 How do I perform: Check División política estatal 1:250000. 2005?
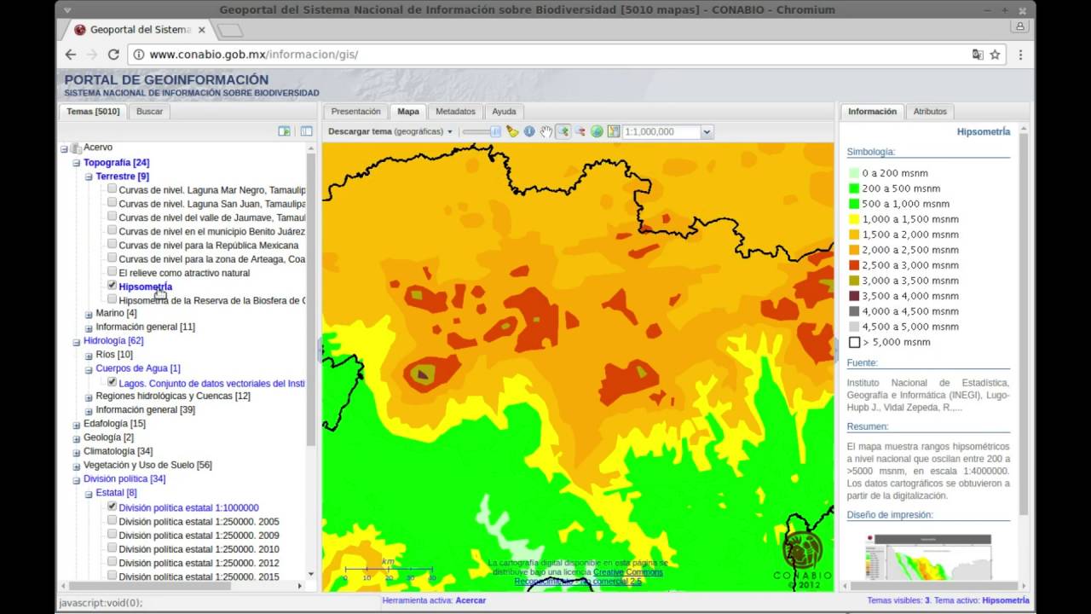113,521
